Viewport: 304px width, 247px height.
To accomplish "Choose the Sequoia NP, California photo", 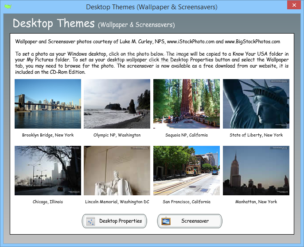I will 187,104.
